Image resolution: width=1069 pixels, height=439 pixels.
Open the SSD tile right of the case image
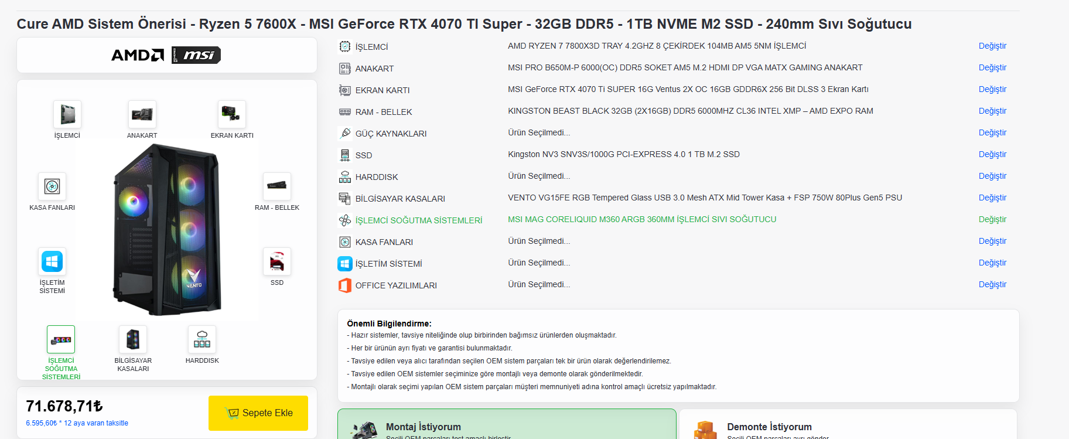277,261
